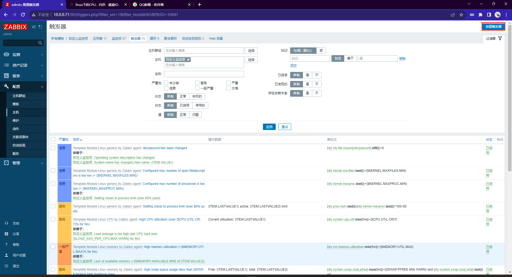Viewport: 512px width, 277px height.
Task: Open the 监控项 47 tab
Action: (x=119, y=39)
